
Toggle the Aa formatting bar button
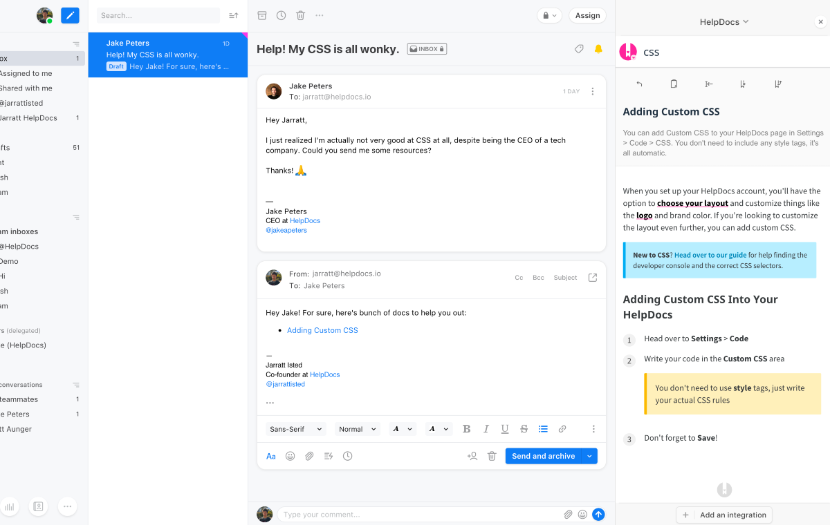271,456
